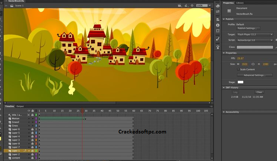Image resolution: width=277 pixels, height=161 pixels.
Task: Toggle visibility dot of Grass2 layer
Action: click(29, 122)
